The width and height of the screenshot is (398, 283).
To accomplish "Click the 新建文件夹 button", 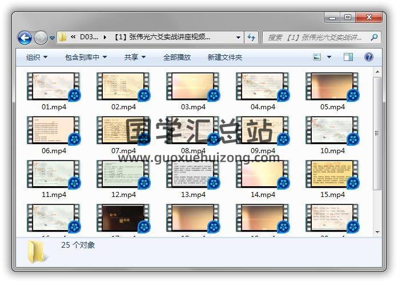I will pos(224,57).
